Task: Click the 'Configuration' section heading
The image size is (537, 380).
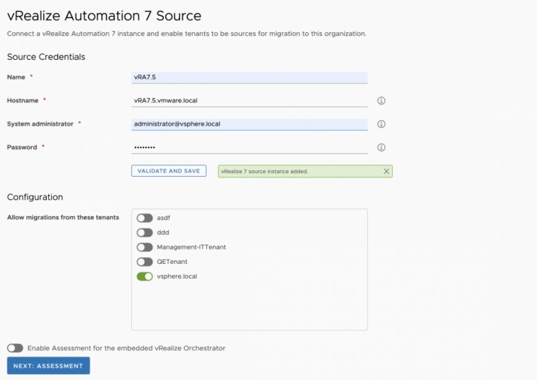Action: pyautogui.click(x=35, y=197)
